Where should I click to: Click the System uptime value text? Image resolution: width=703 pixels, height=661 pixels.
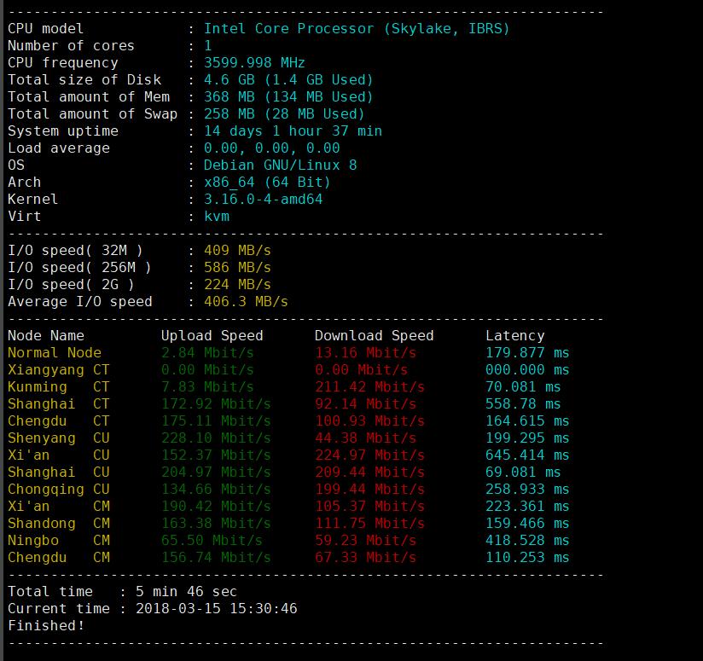(x=293, y=130)
